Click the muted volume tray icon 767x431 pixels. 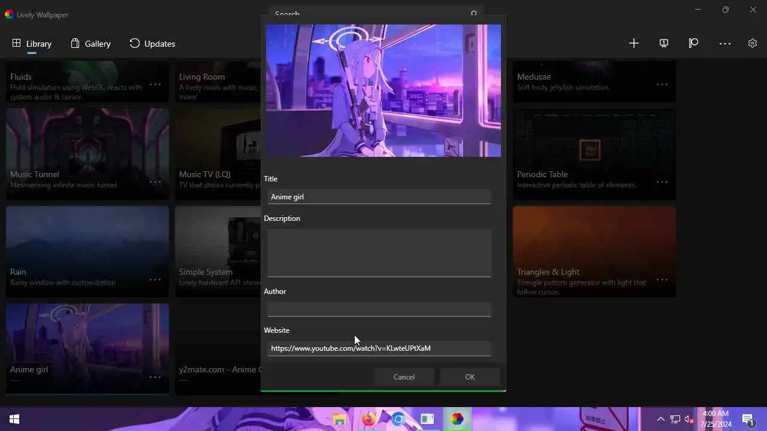click(689, 419)
